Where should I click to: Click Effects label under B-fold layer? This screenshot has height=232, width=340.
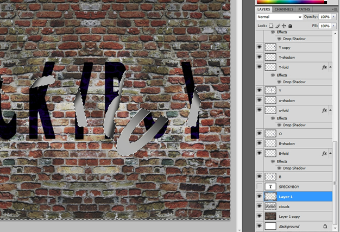point(282,161)
